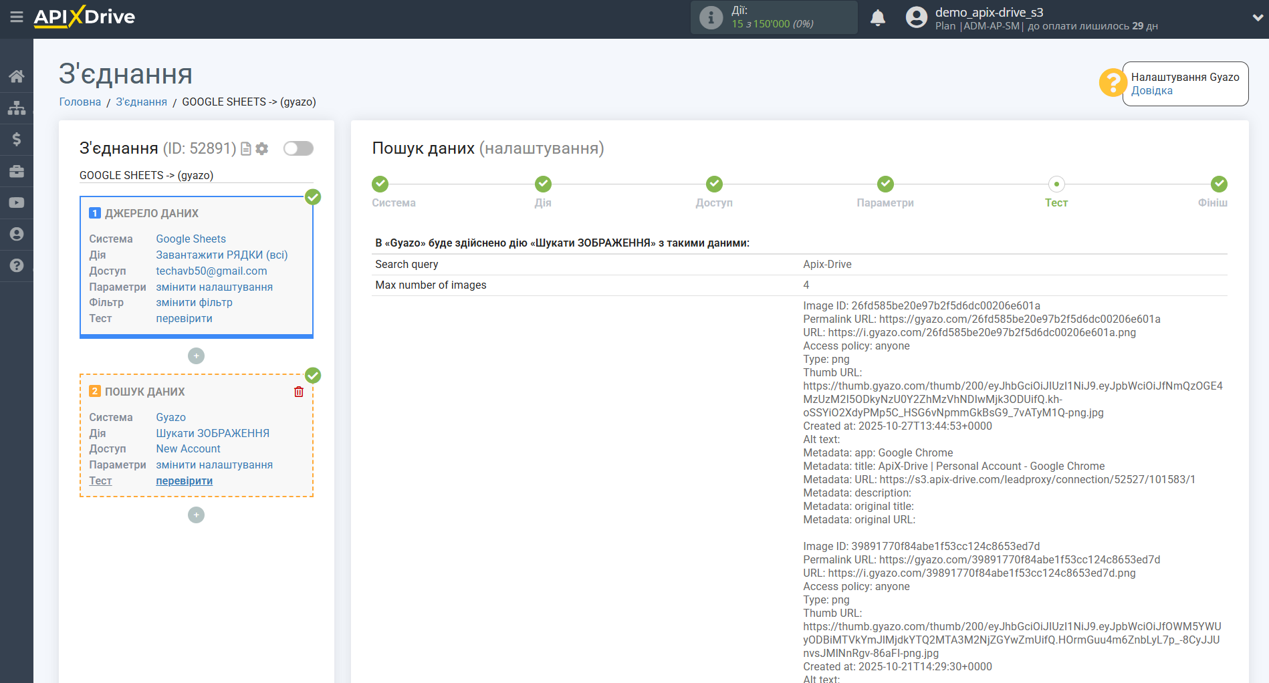Delete the Gyazo data search block

point(299,392)
